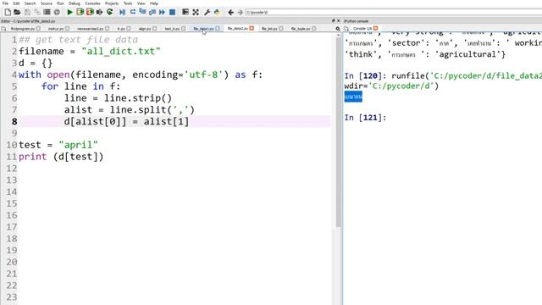Re-run the last script icon
Screen dimensions: 542x305
tap(109, 12)
